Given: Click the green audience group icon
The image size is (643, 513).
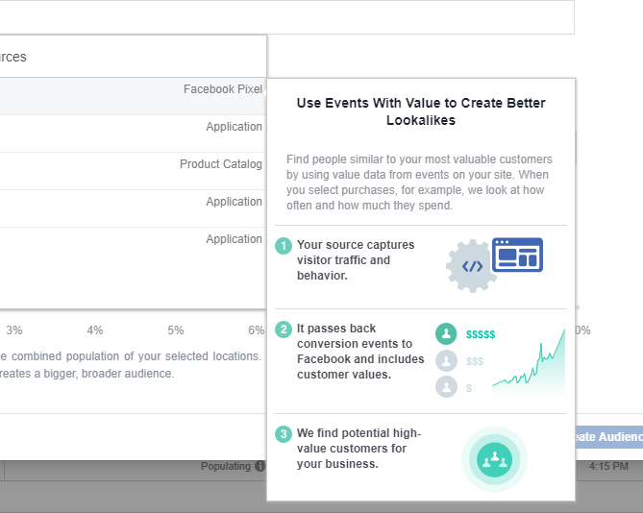Looking at the screenshot, I should [x=494, y=460].
